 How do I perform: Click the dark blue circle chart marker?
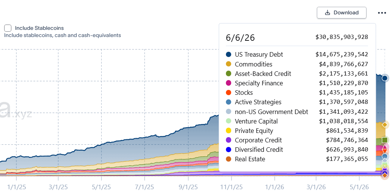pyautogui.click(x=385, y=78)
